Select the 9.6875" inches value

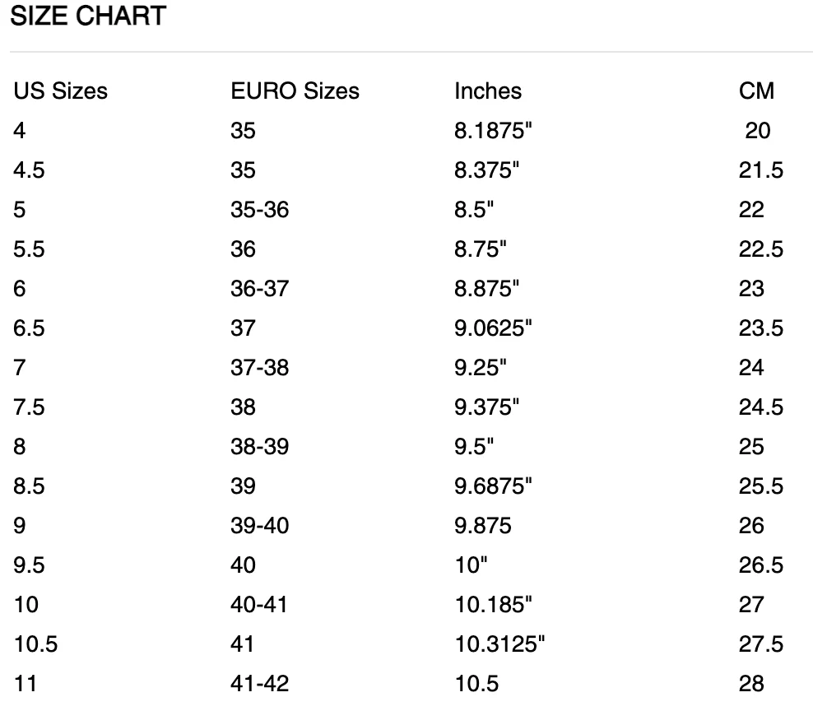[494, 486]
